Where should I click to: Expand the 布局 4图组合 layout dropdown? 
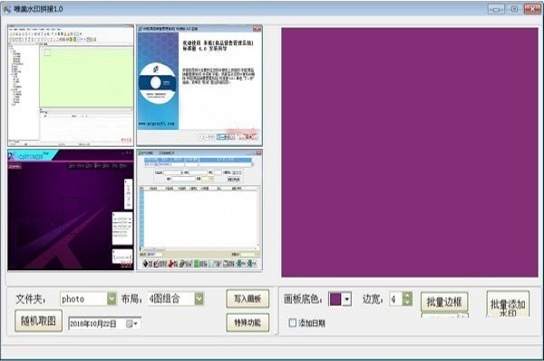(199, 298)
